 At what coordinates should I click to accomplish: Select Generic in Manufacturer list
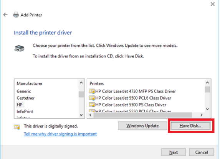click(x=24, y=92)
